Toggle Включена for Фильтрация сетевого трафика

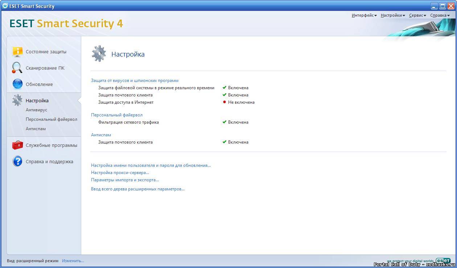point(238,122)
